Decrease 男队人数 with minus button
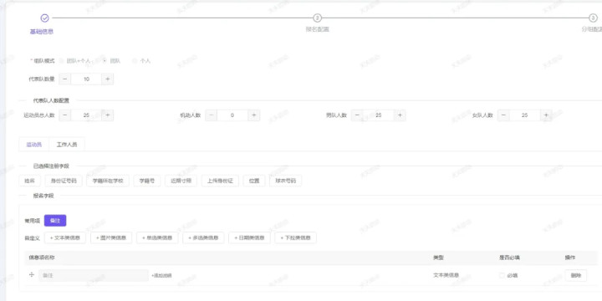 coord(357,115)
